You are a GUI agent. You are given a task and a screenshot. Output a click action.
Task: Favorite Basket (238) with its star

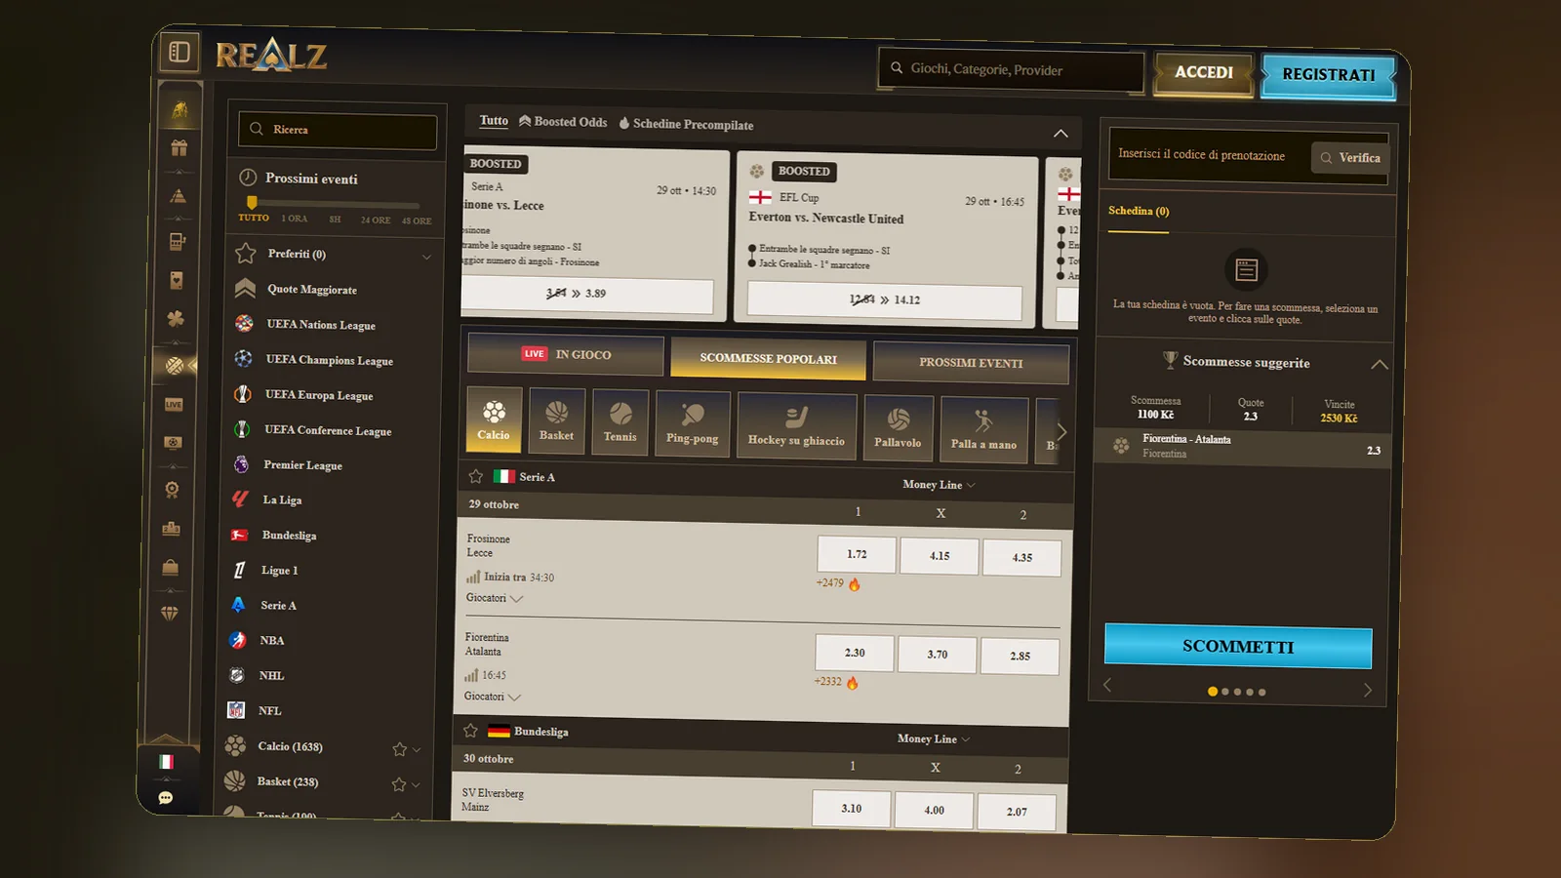[398, 784]
